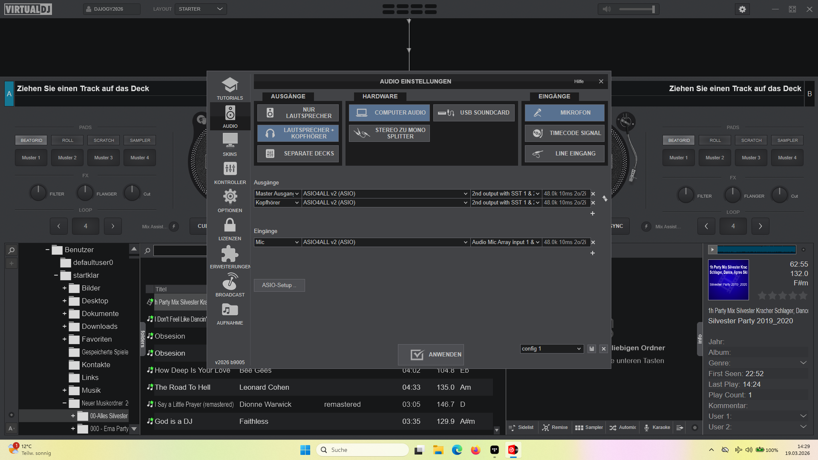Enable the Timecode Signal input

pyautogui.click(x=565, y=133)
